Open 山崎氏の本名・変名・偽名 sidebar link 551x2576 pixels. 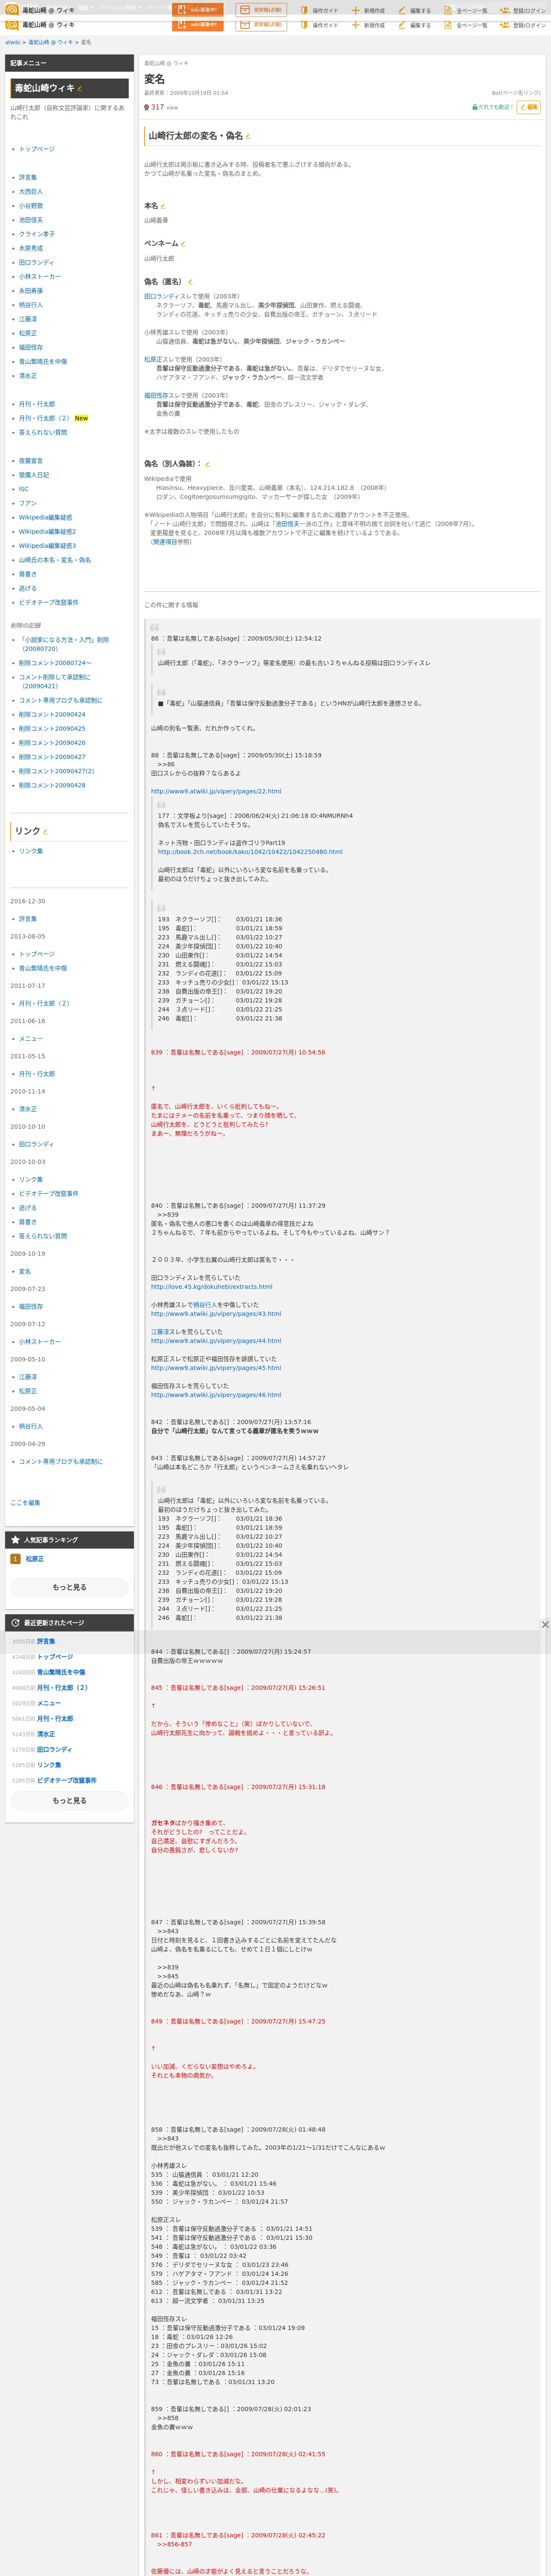[55, 560]
